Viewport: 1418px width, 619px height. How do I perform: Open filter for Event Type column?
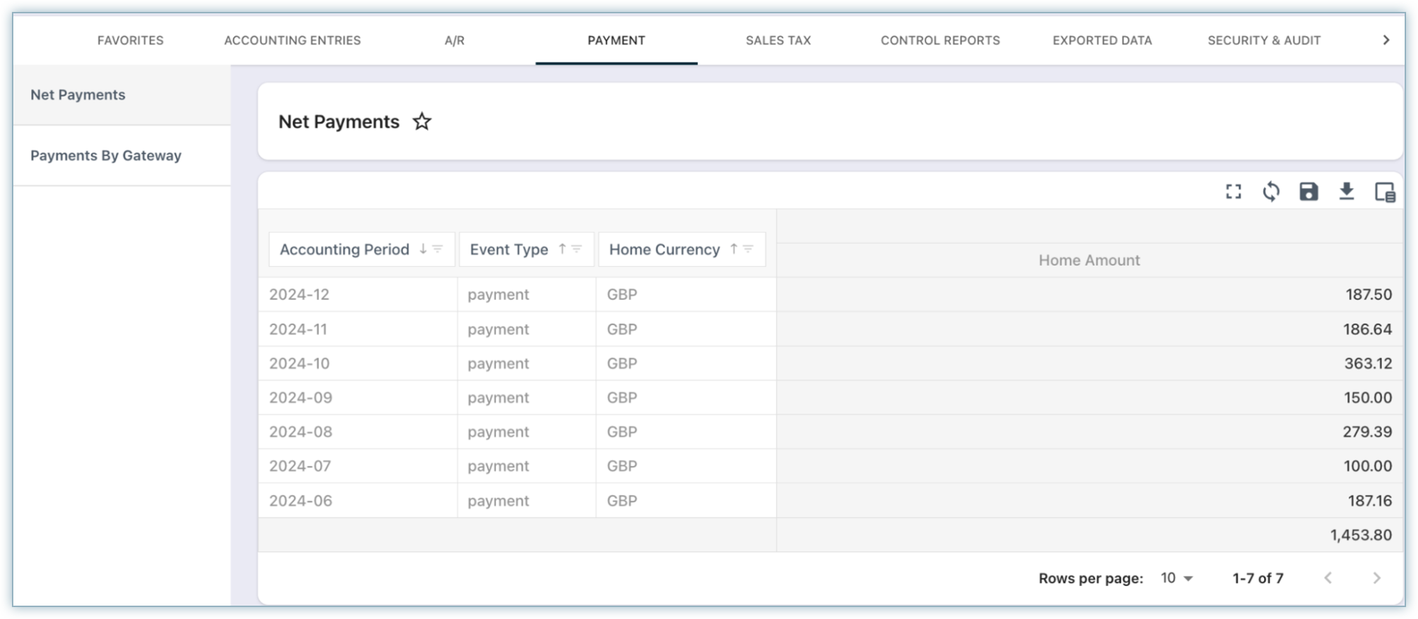pyautogui.click(x=577, y=249)
